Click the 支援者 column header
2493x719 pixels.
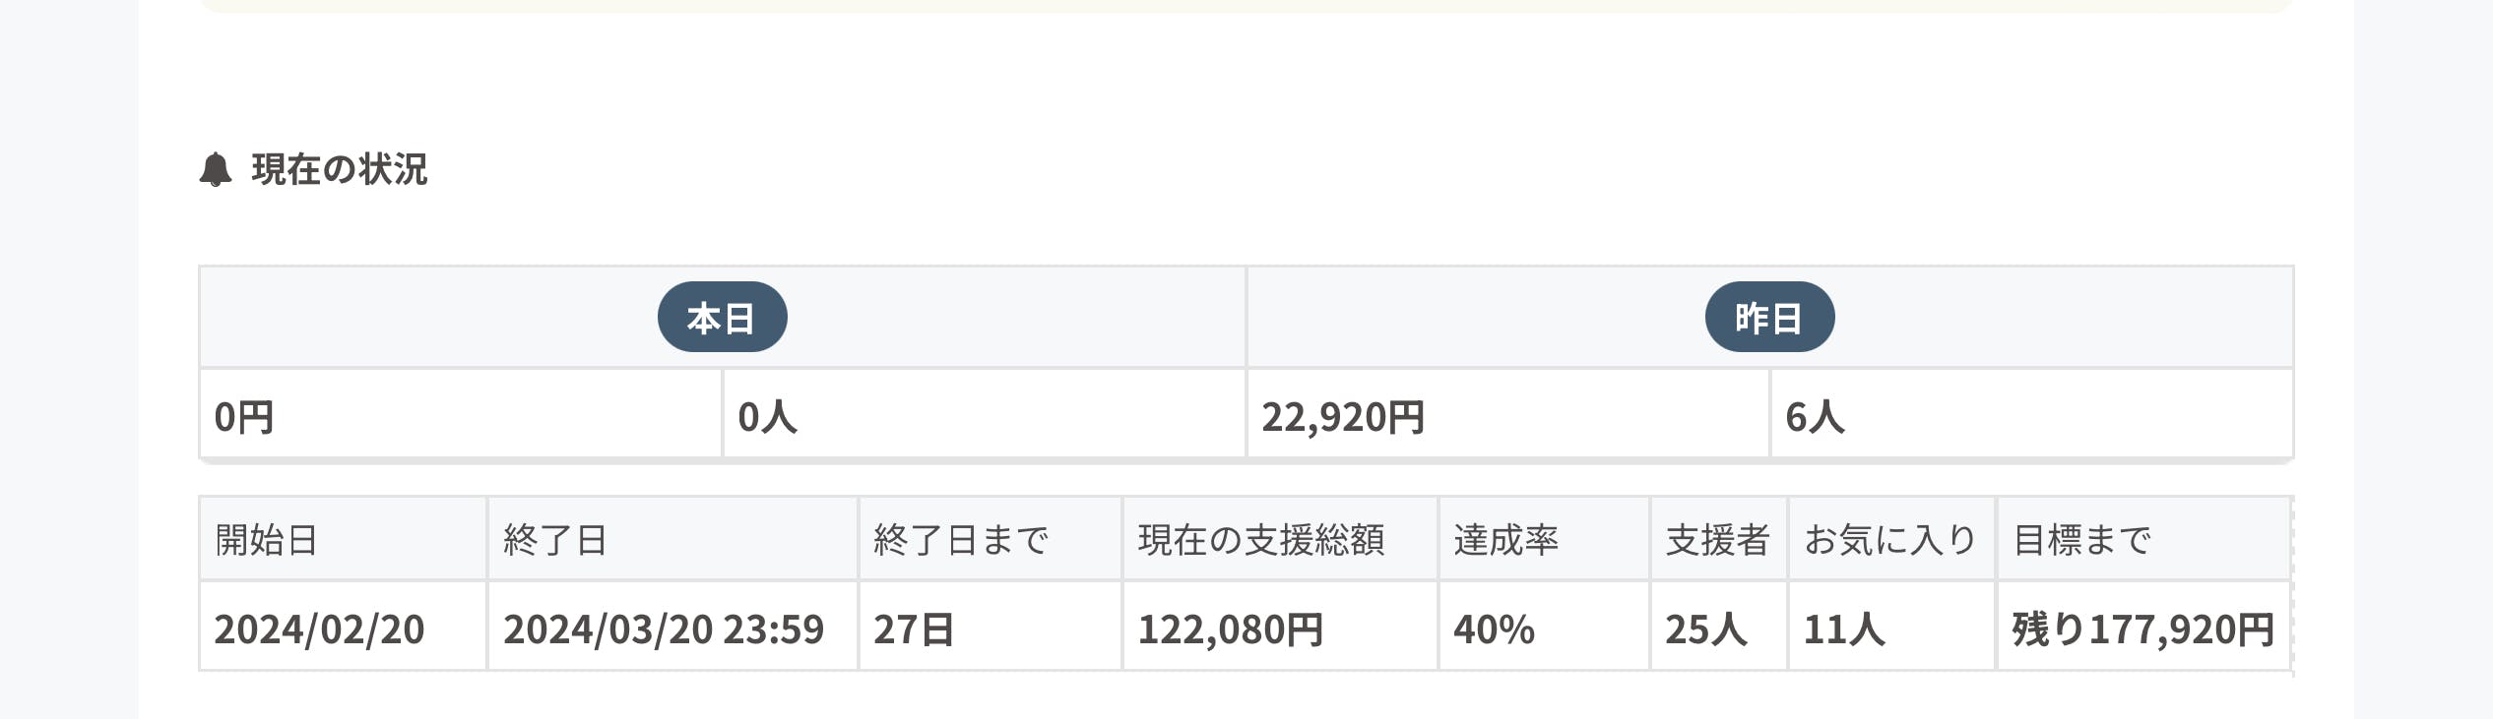pyautogui.click(x=1717, y=540)
